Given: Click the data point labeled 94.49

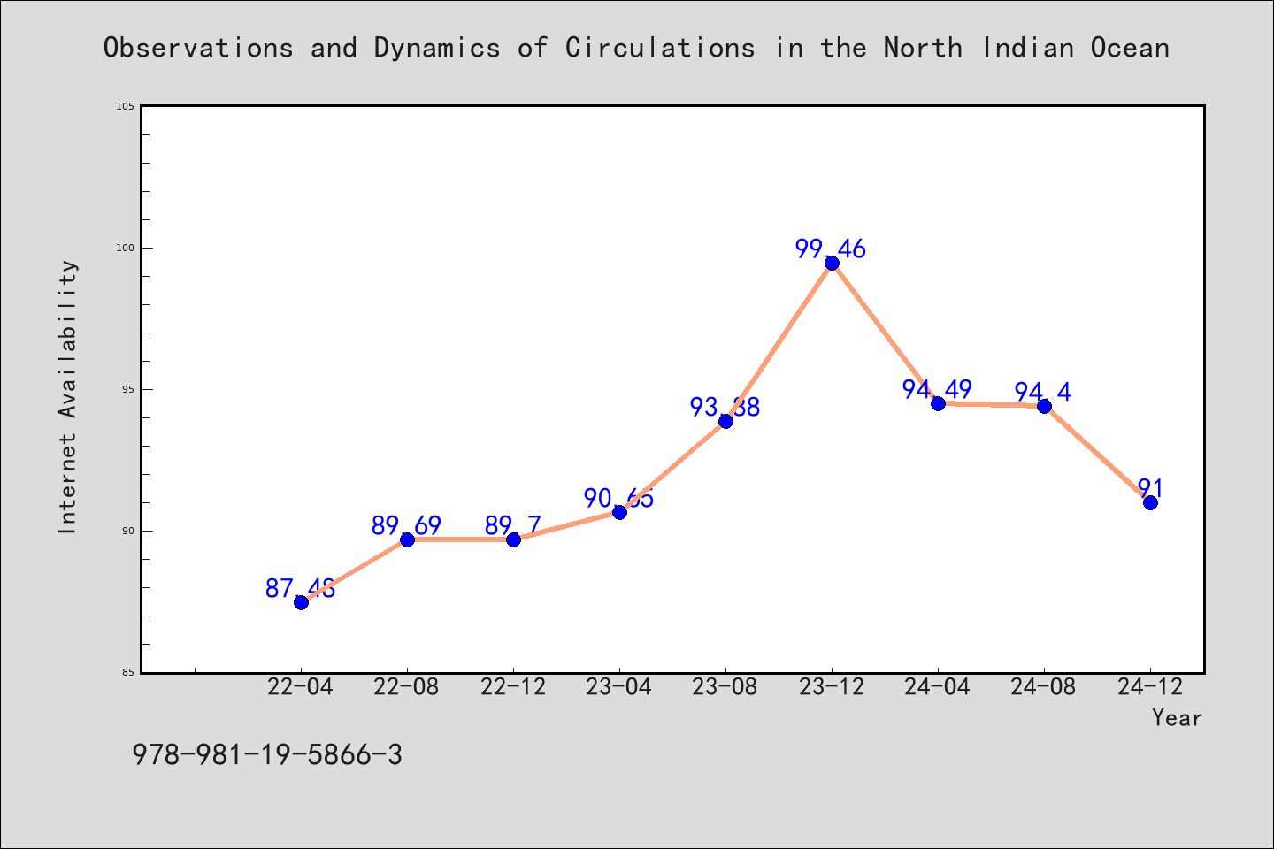Looking at the screenshot, I should tap(938, 403).
